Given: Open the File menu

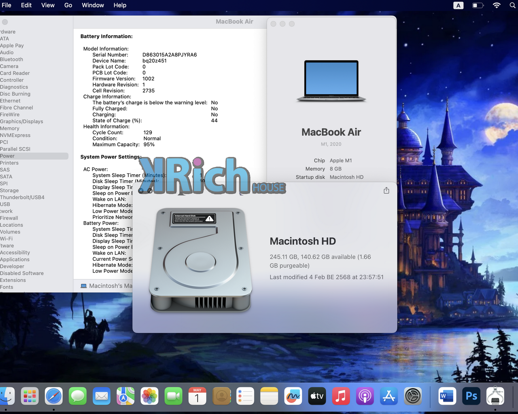Looking at the screenshot, I should tap(6, 5).
